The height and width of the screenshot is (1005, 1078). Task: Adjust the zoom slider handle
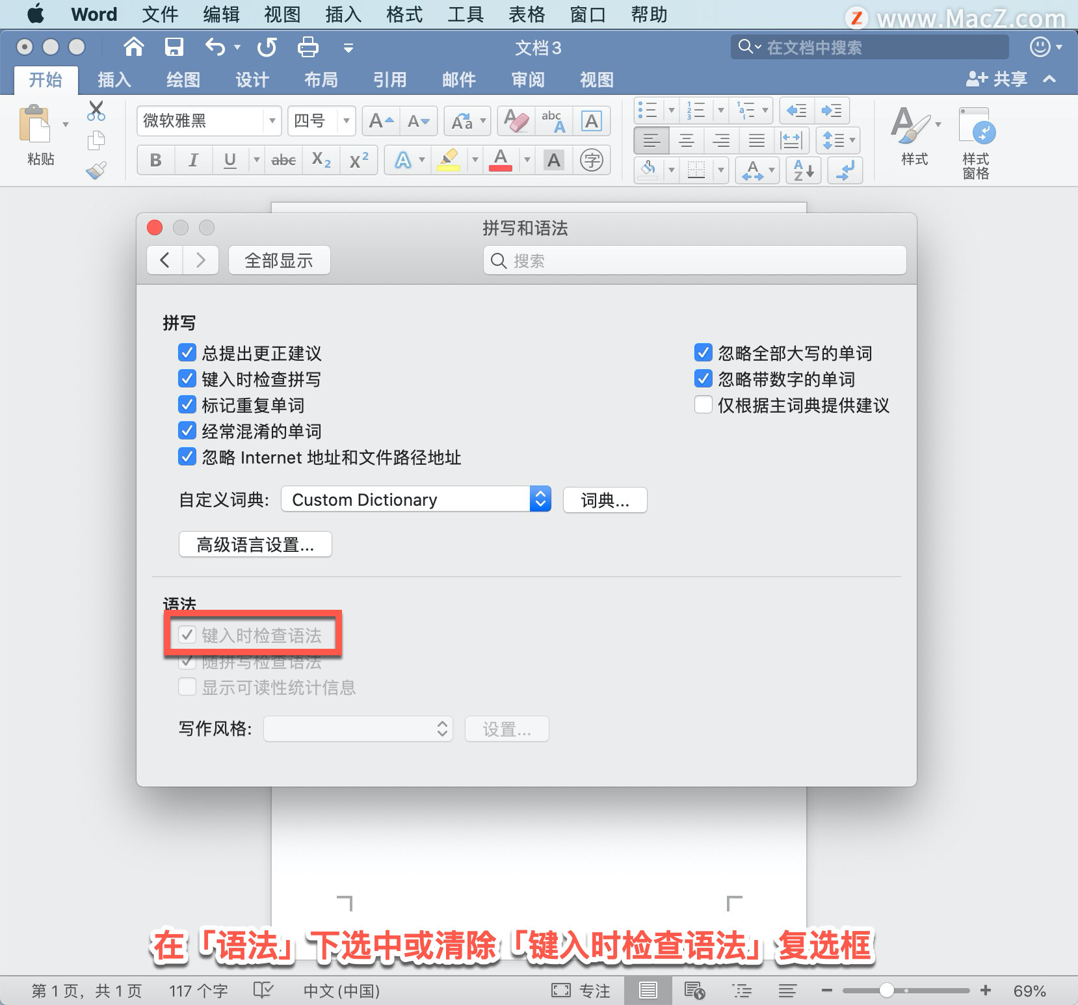886,990
